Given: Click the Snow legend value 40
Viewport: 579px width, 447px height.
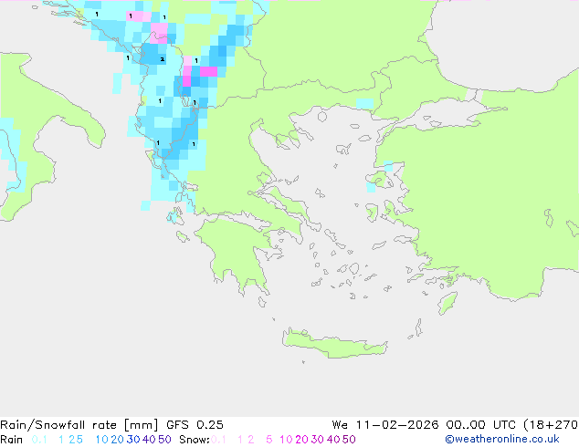Looking at the screenshot, I should 333,440.
